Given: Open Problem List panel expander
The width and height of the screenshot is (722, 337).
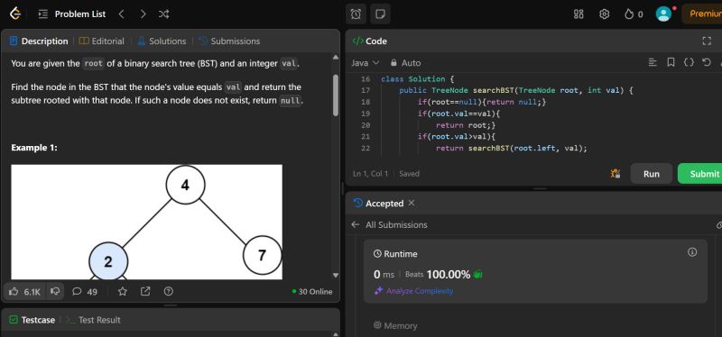Looking at the screenshot, I should point(72,14).
